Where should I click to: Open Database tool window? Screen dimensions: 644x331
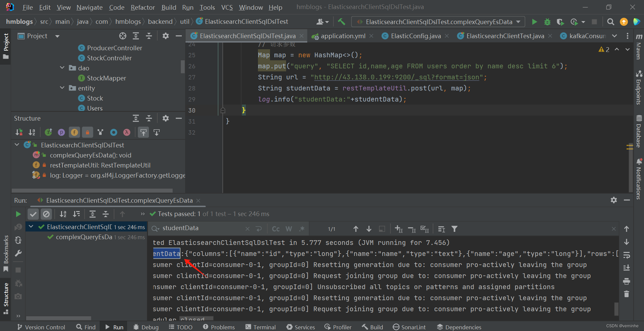pyautogui.click(x=639, y=131)
